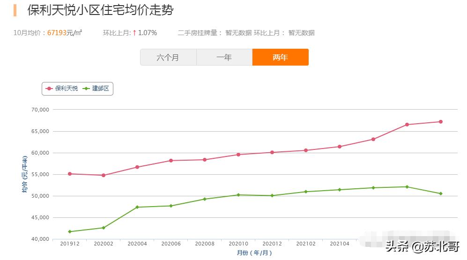Click the 建邺区 data point at 202010
The width and height of the screenshot is (467, 260).
238,195
